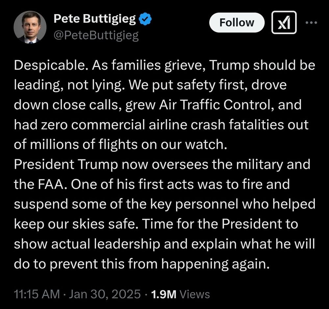Open the 11:15 AM timestamp link
Viewport: 329px width, 309px height.
(x=37, y=294)
